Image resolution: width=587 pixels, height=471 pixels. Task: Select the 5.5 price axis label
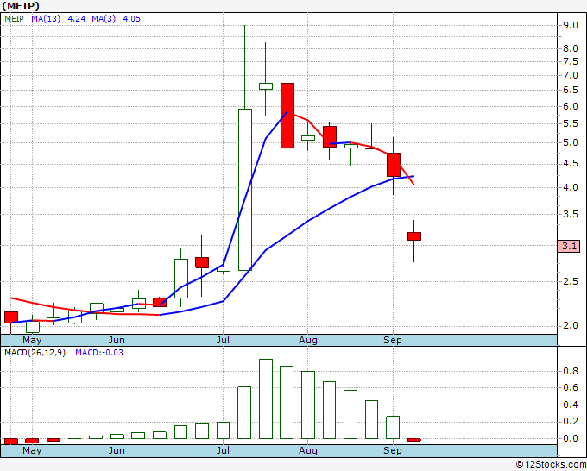pyautogui.click(x=571, y=124)
